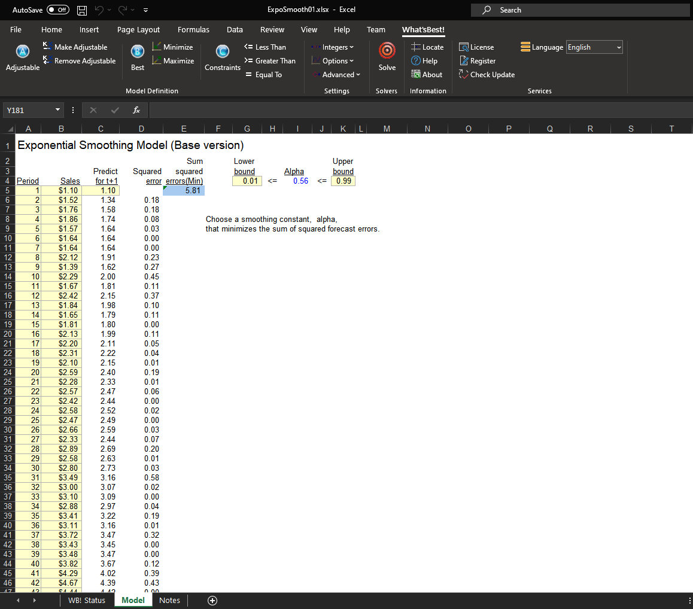Click the Exponential Smoothing Model title cell
The image size is (693, 609).
[130, 145]
